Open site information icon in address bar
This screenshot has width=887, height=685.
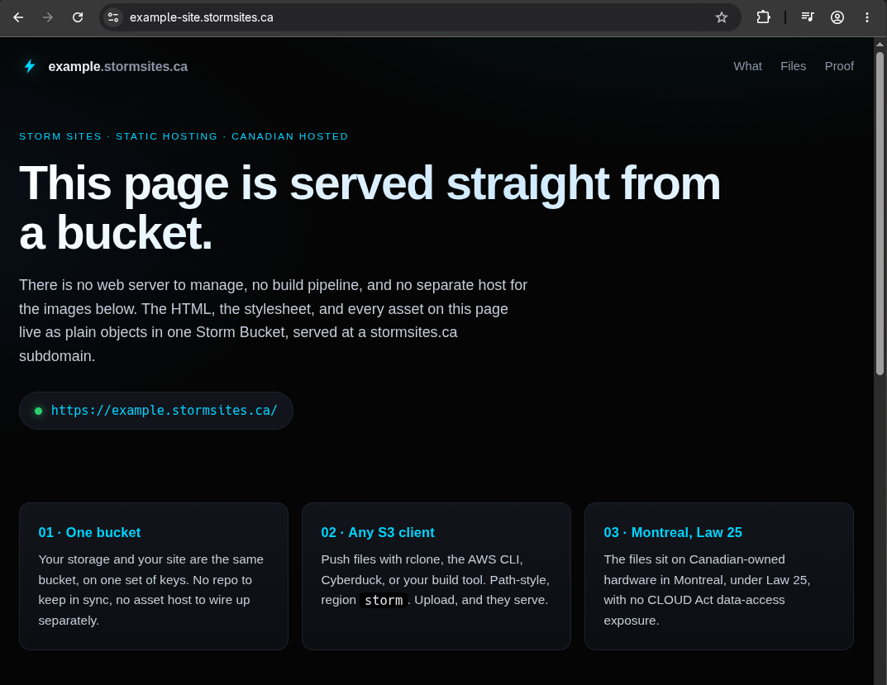113,17
